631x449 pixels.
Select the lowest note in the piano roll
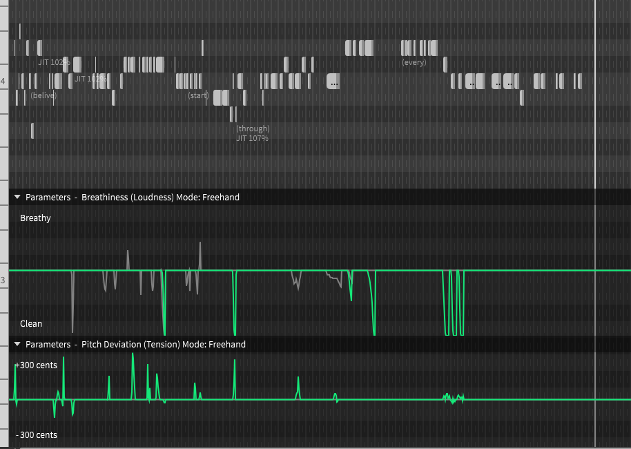point(32,131)
